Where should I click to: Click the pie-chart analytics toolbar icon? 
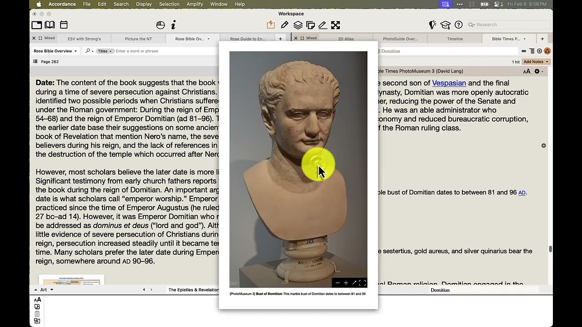click(x=161, y=25)
